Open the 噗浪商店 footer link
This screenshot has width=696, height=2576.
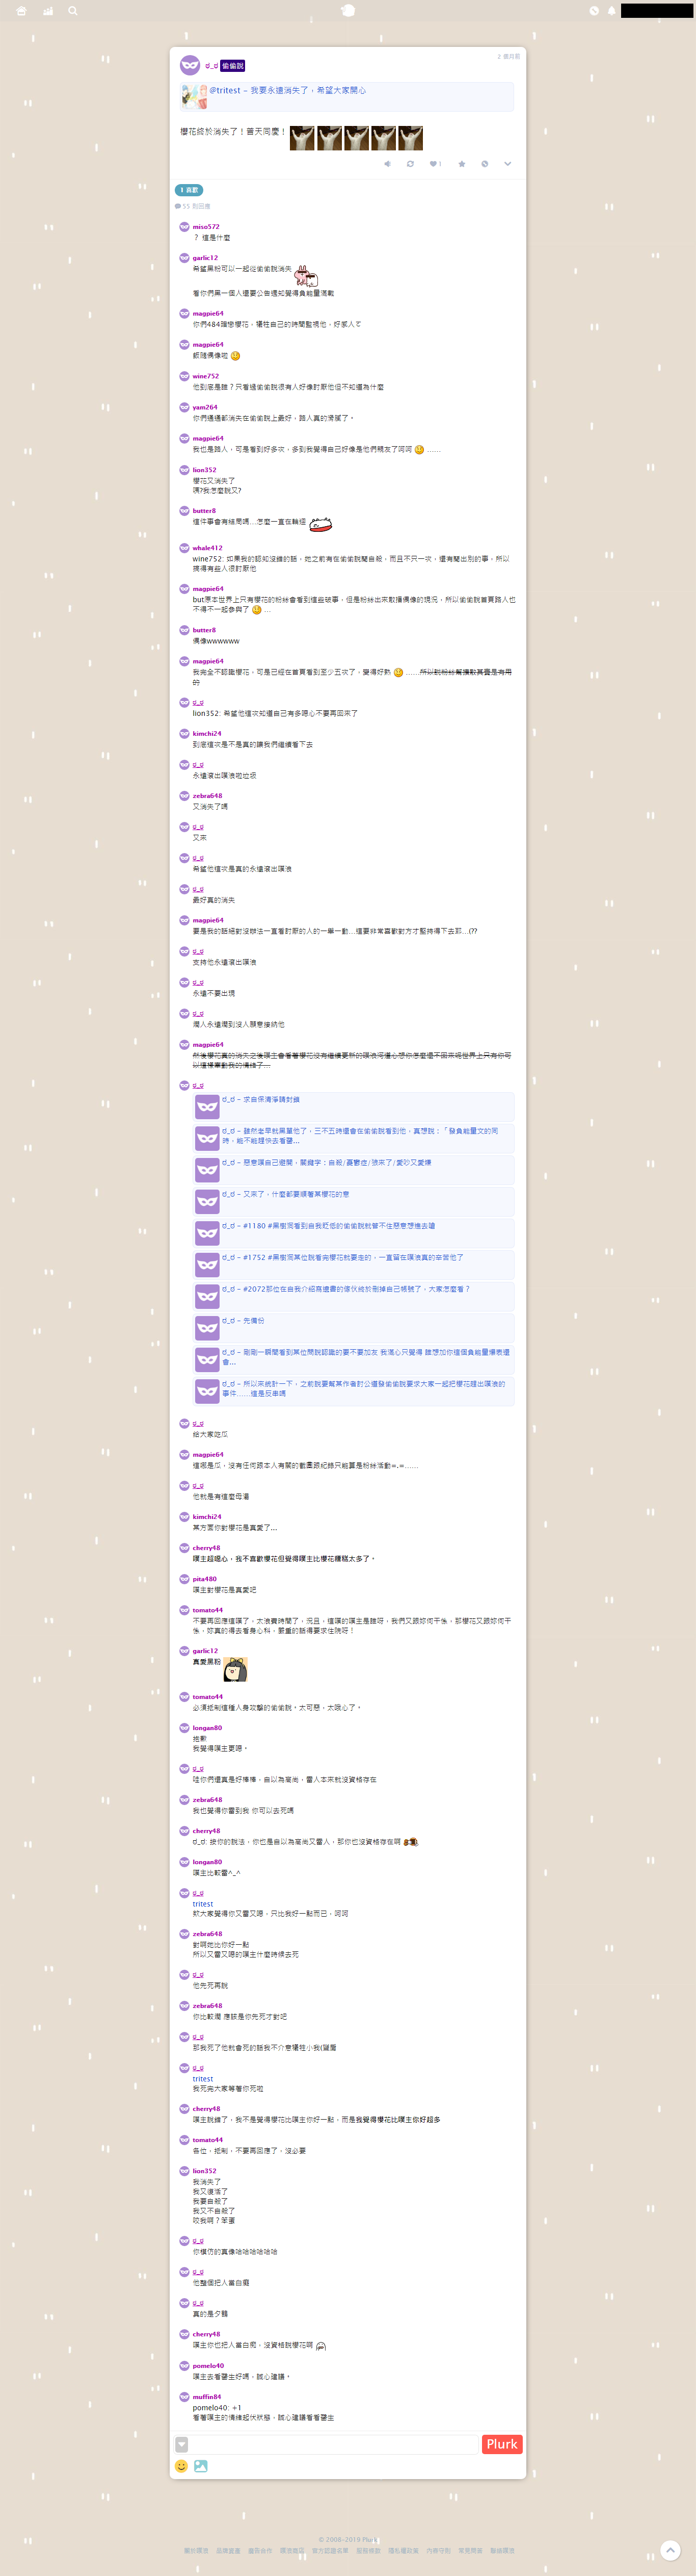coord(291,2551)
